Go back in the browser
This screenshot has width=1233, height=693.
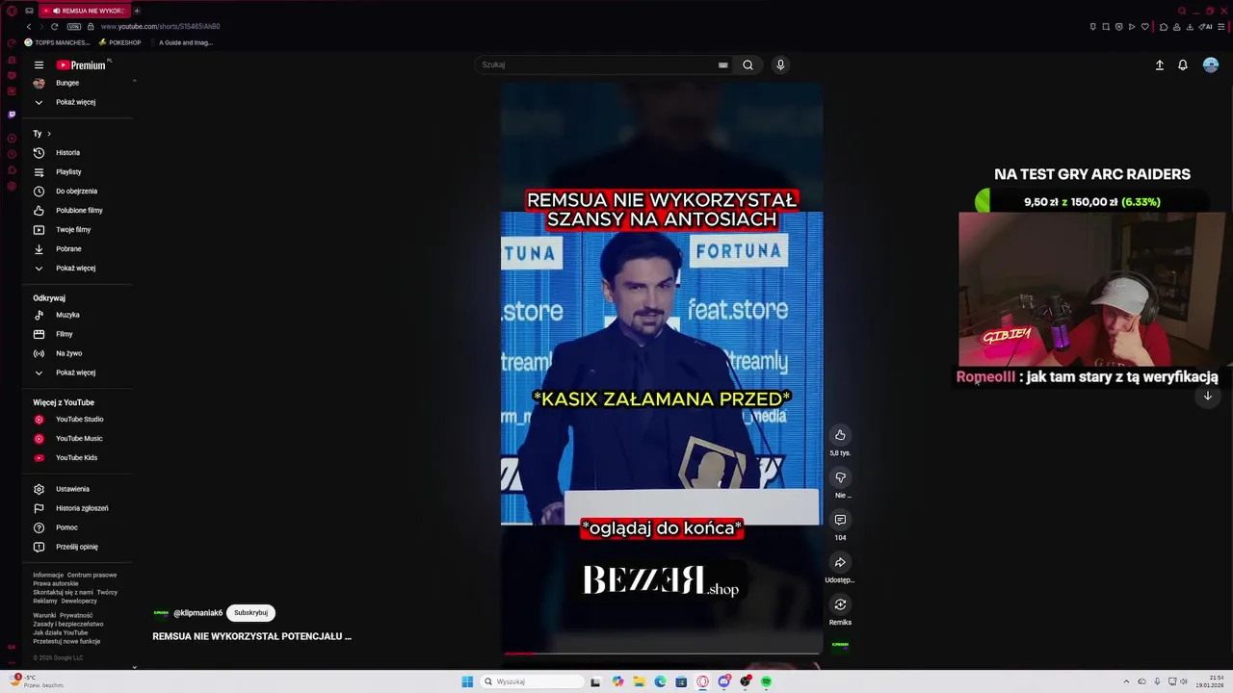tap(28, 27)
